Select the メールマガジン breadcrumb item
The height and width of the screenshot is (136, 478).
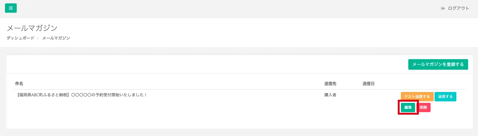coord(56,38)
